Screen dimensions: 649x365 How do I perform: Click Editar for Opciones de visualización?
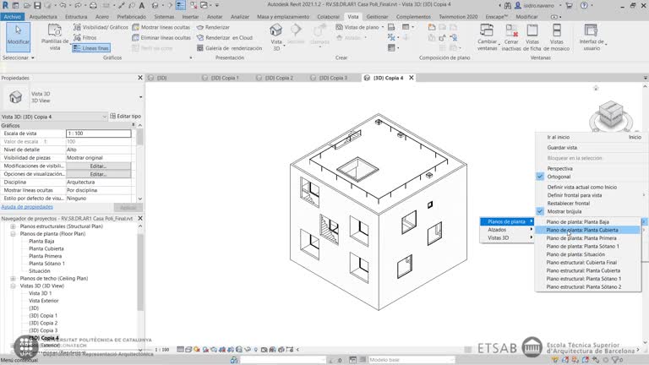(x=98, y=174)
